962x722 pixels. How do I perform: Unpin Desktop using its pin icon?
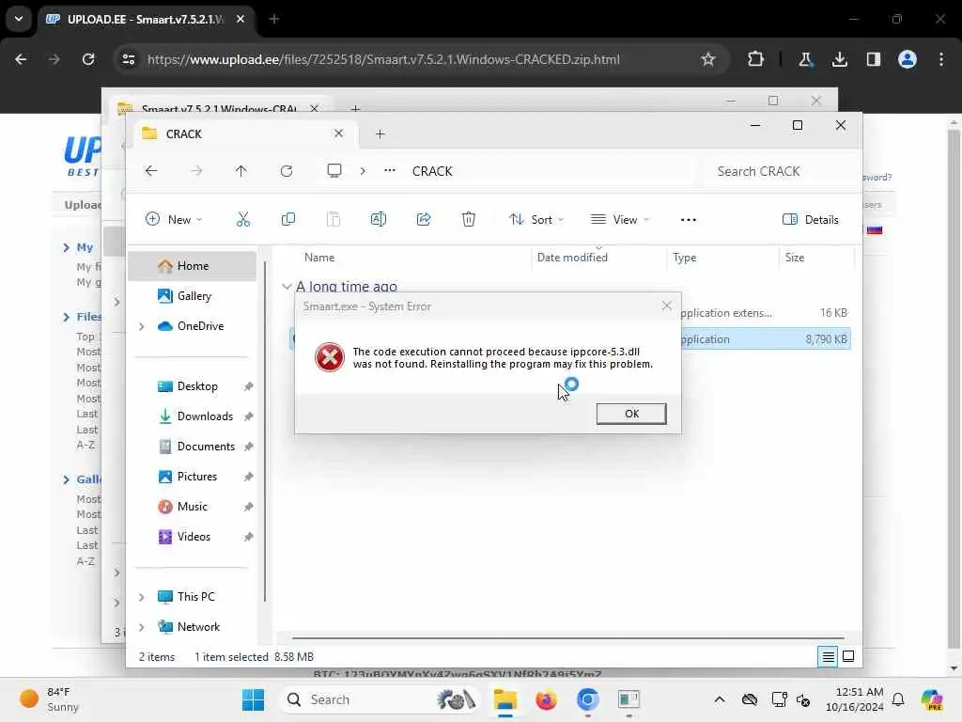tap(248, 386)
